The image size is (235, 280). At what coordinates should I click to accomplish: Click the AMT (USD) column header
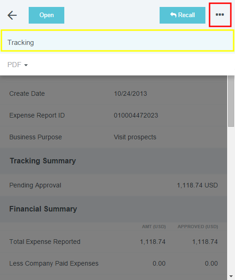point(154,227)
